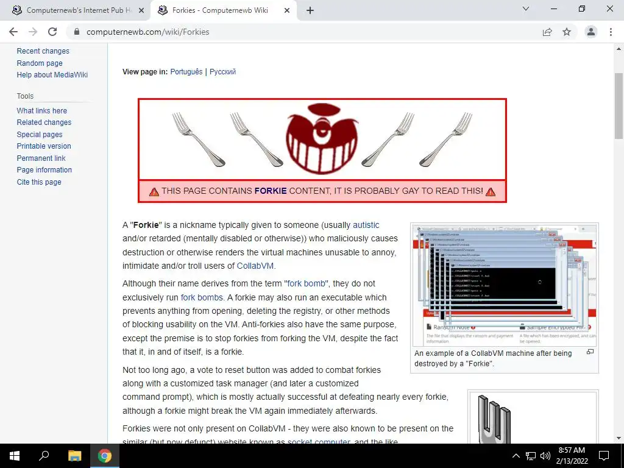Screen dimensions: 624x468
Task: Open the taskbar clock and date
Action: [572, 456]
